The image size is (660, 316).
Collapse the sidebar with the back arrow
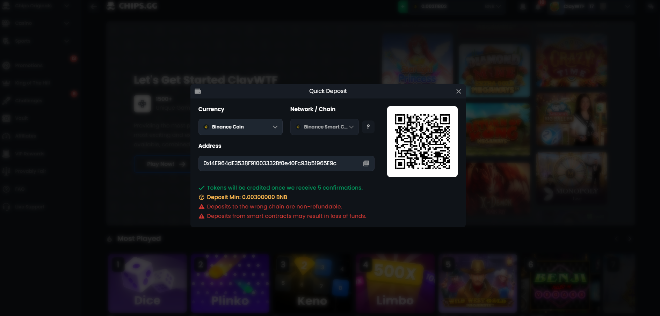coord(93,6)
